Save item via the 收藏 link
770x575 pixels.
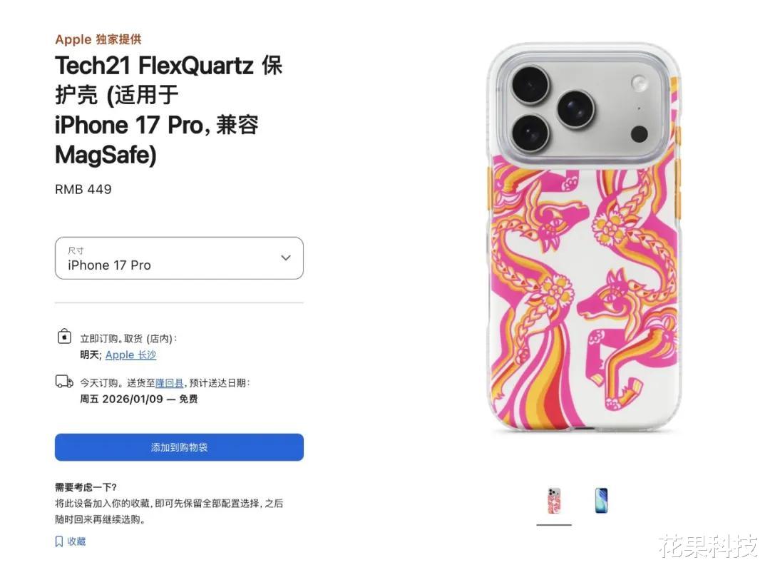click(76, 541)
